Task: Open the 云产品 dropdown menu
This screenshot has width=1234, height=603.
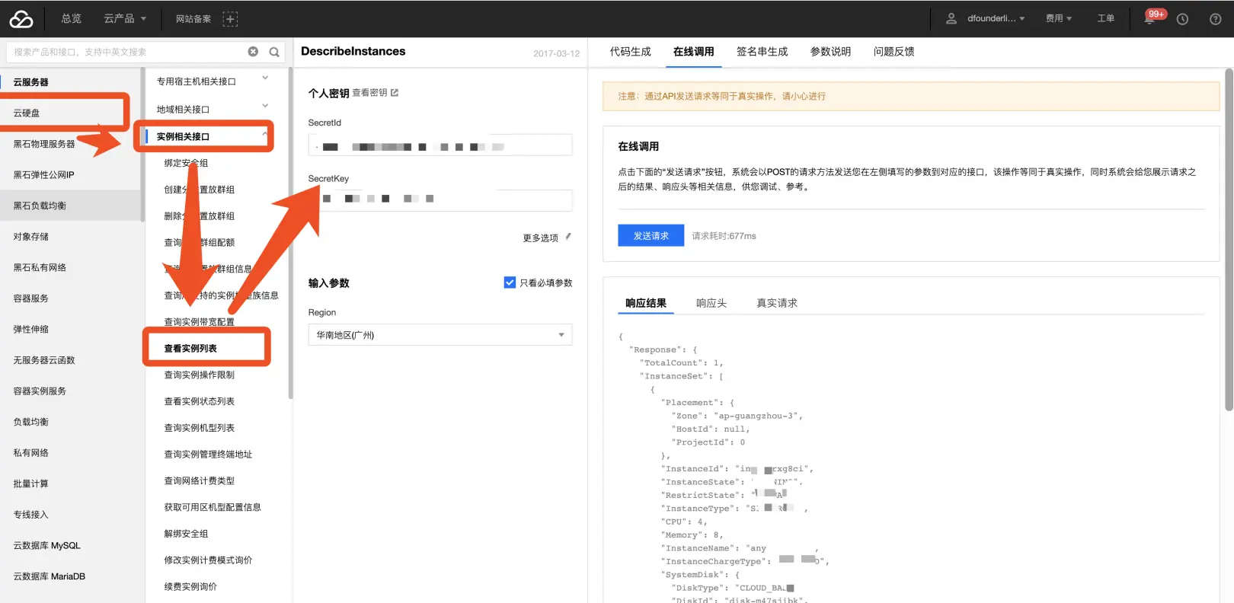Action: [125, 19]
